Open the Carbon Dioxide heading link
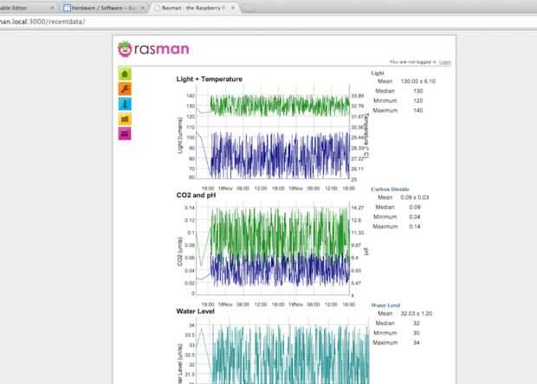This screenshot has width=537, height=384. click(x=390, y=189)
